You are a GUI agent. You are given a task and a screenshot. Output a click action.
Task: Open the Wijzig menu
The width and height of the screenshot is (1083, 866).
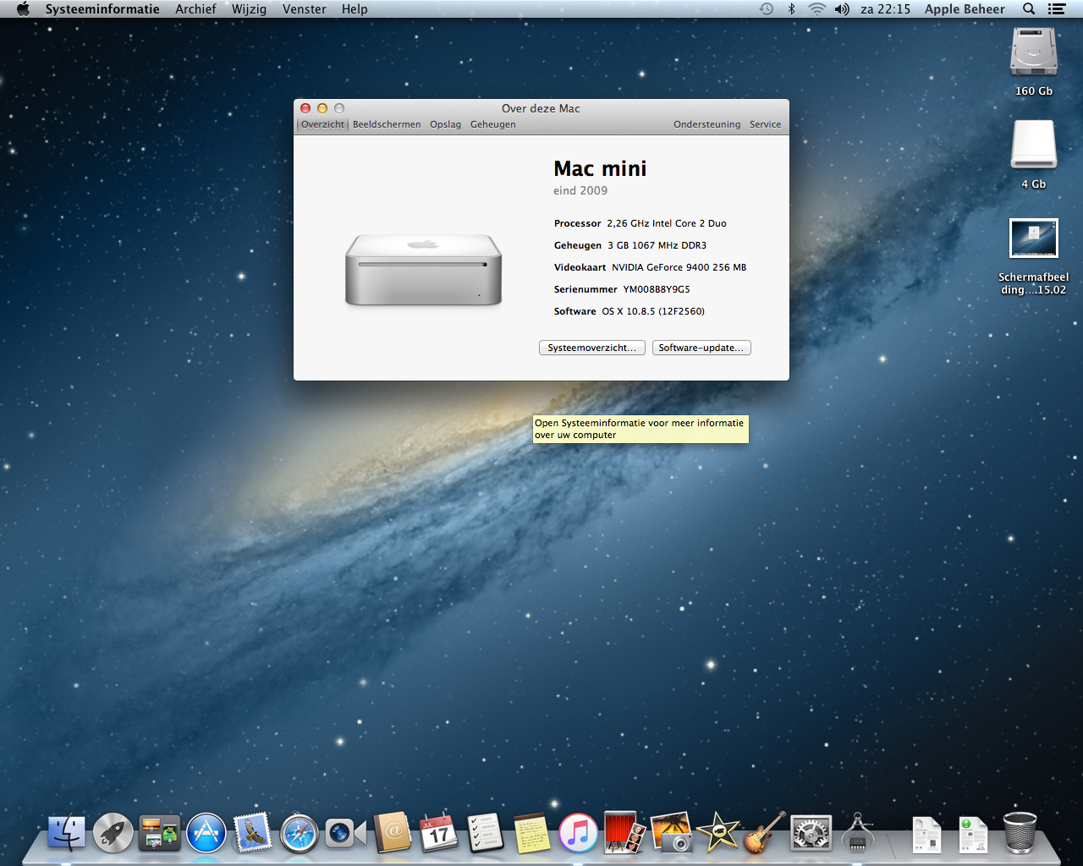coord(249,9)
